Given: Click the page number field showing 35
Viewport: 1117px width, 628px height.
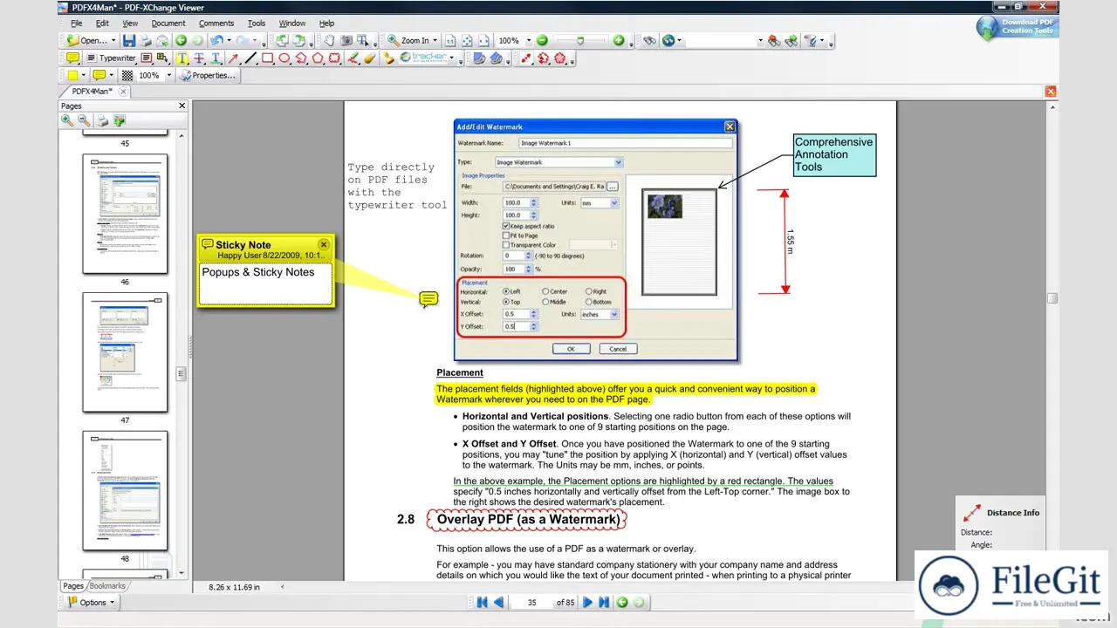Looking at the screenshot, I should [x=531, y=602].
